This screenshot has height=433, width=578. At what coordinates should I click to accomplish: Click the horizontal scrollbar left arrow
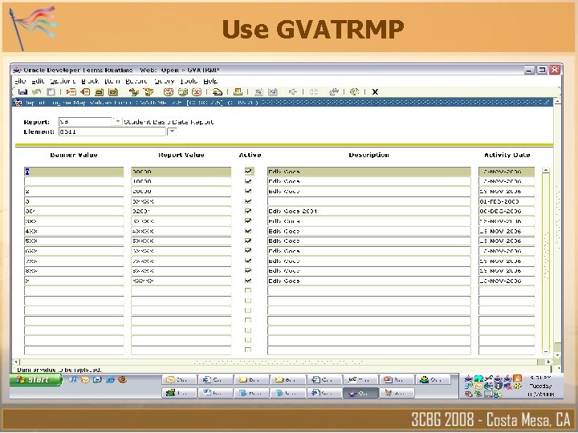tap(16, 362)
